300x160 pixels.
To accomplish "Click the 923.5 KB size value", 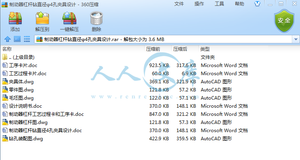I will (x=159, y=65).
